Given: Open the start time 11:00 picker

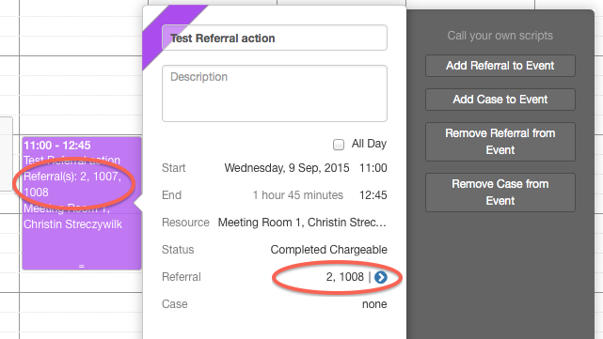Looking at the screenshot, I should [x=373, y=168].
